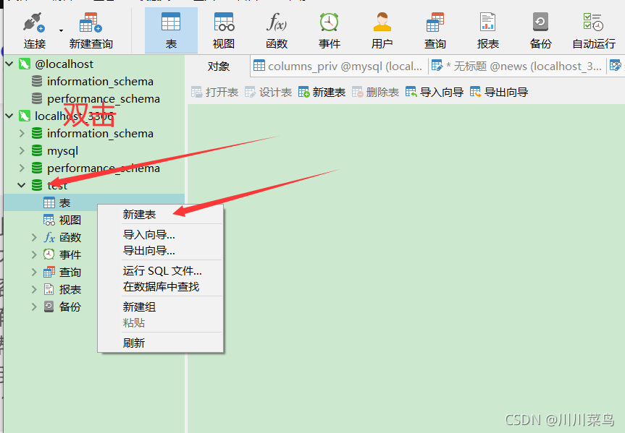The height and width of the screenshot is (433, 625).
Task: Open the 自动运行 automation toolbar button
Action: click(594, 30)
